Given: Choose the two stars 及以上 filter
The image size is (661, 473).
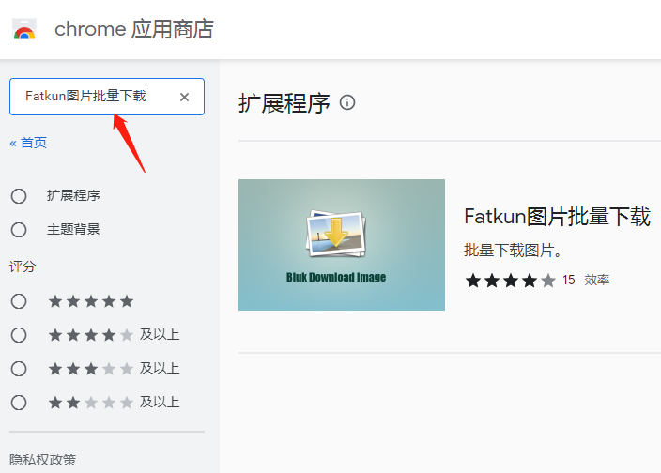Looking at the screenshot, I should tap(19, 403).
